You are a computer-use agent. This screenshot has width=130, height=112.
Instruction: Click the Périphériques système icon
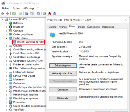tap(11, 98)
